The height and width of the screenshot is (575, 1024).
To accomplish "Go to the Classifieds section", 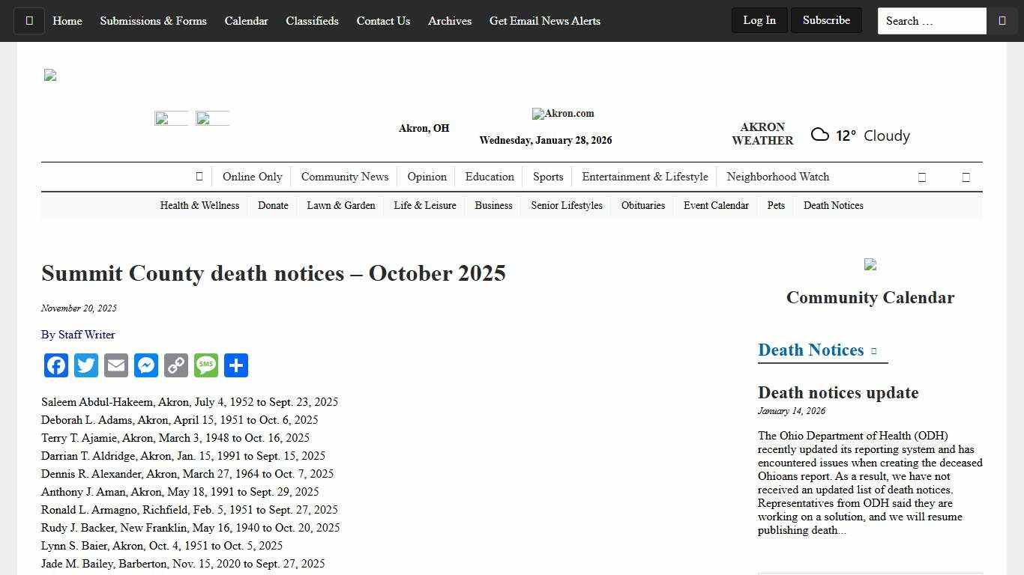I will tap(312, 21).
